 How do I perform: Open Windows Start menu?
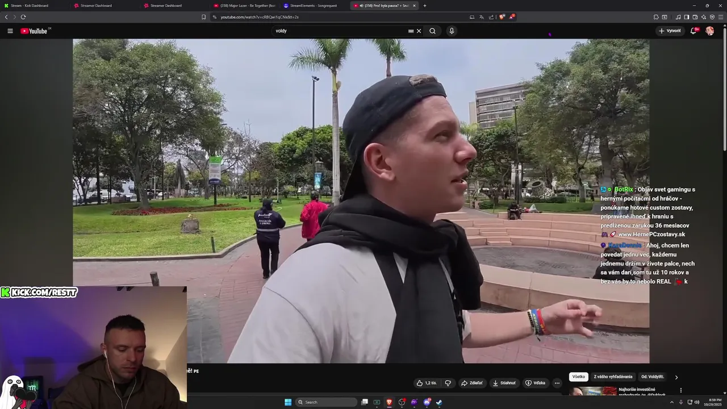click(288, 402)
